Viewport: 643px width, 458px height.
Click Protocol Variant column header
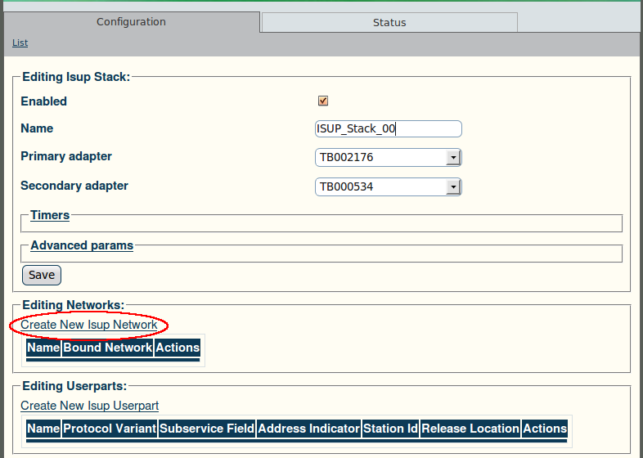pos(110,429)
